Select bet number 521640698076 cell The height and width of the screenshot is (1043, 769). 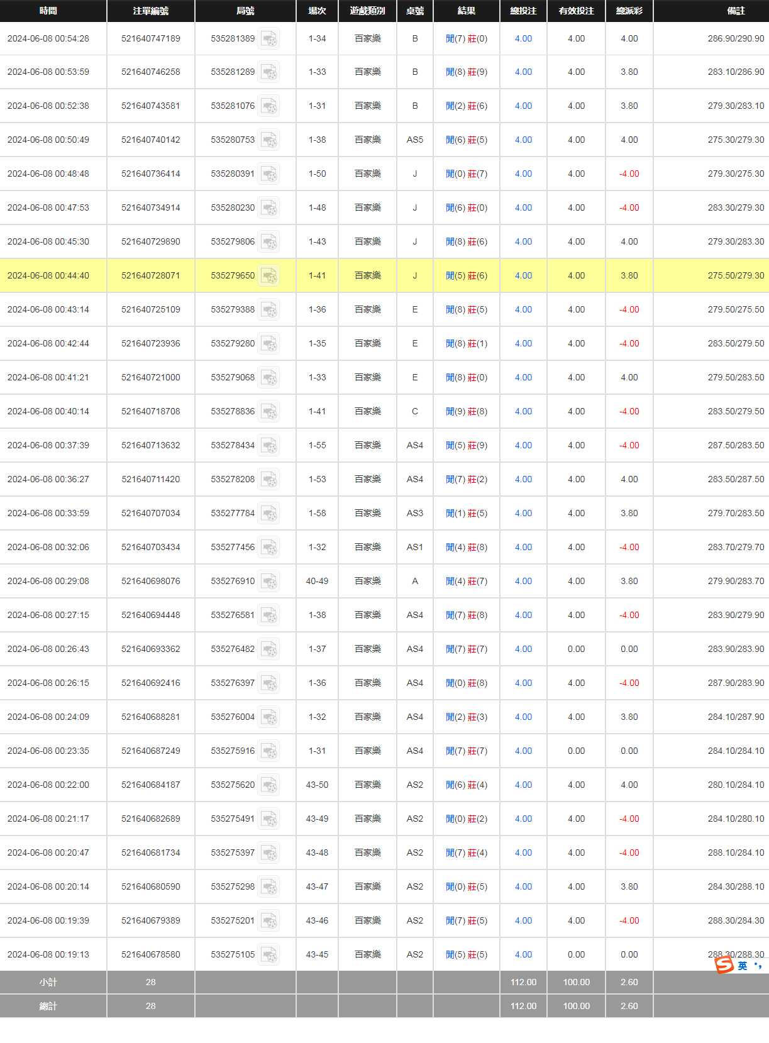tap(150, 581)
